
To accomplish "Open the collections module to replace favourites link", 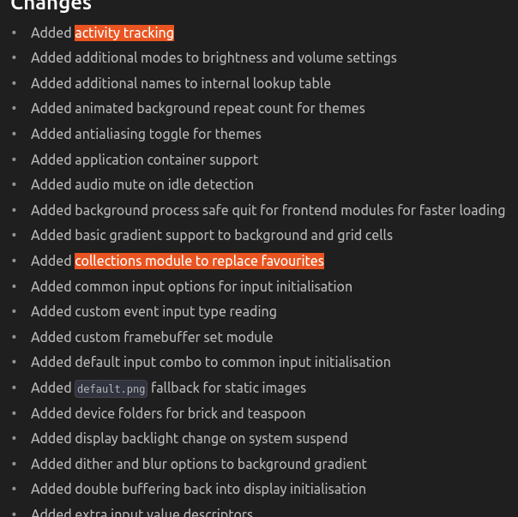I will click(199, 261).
